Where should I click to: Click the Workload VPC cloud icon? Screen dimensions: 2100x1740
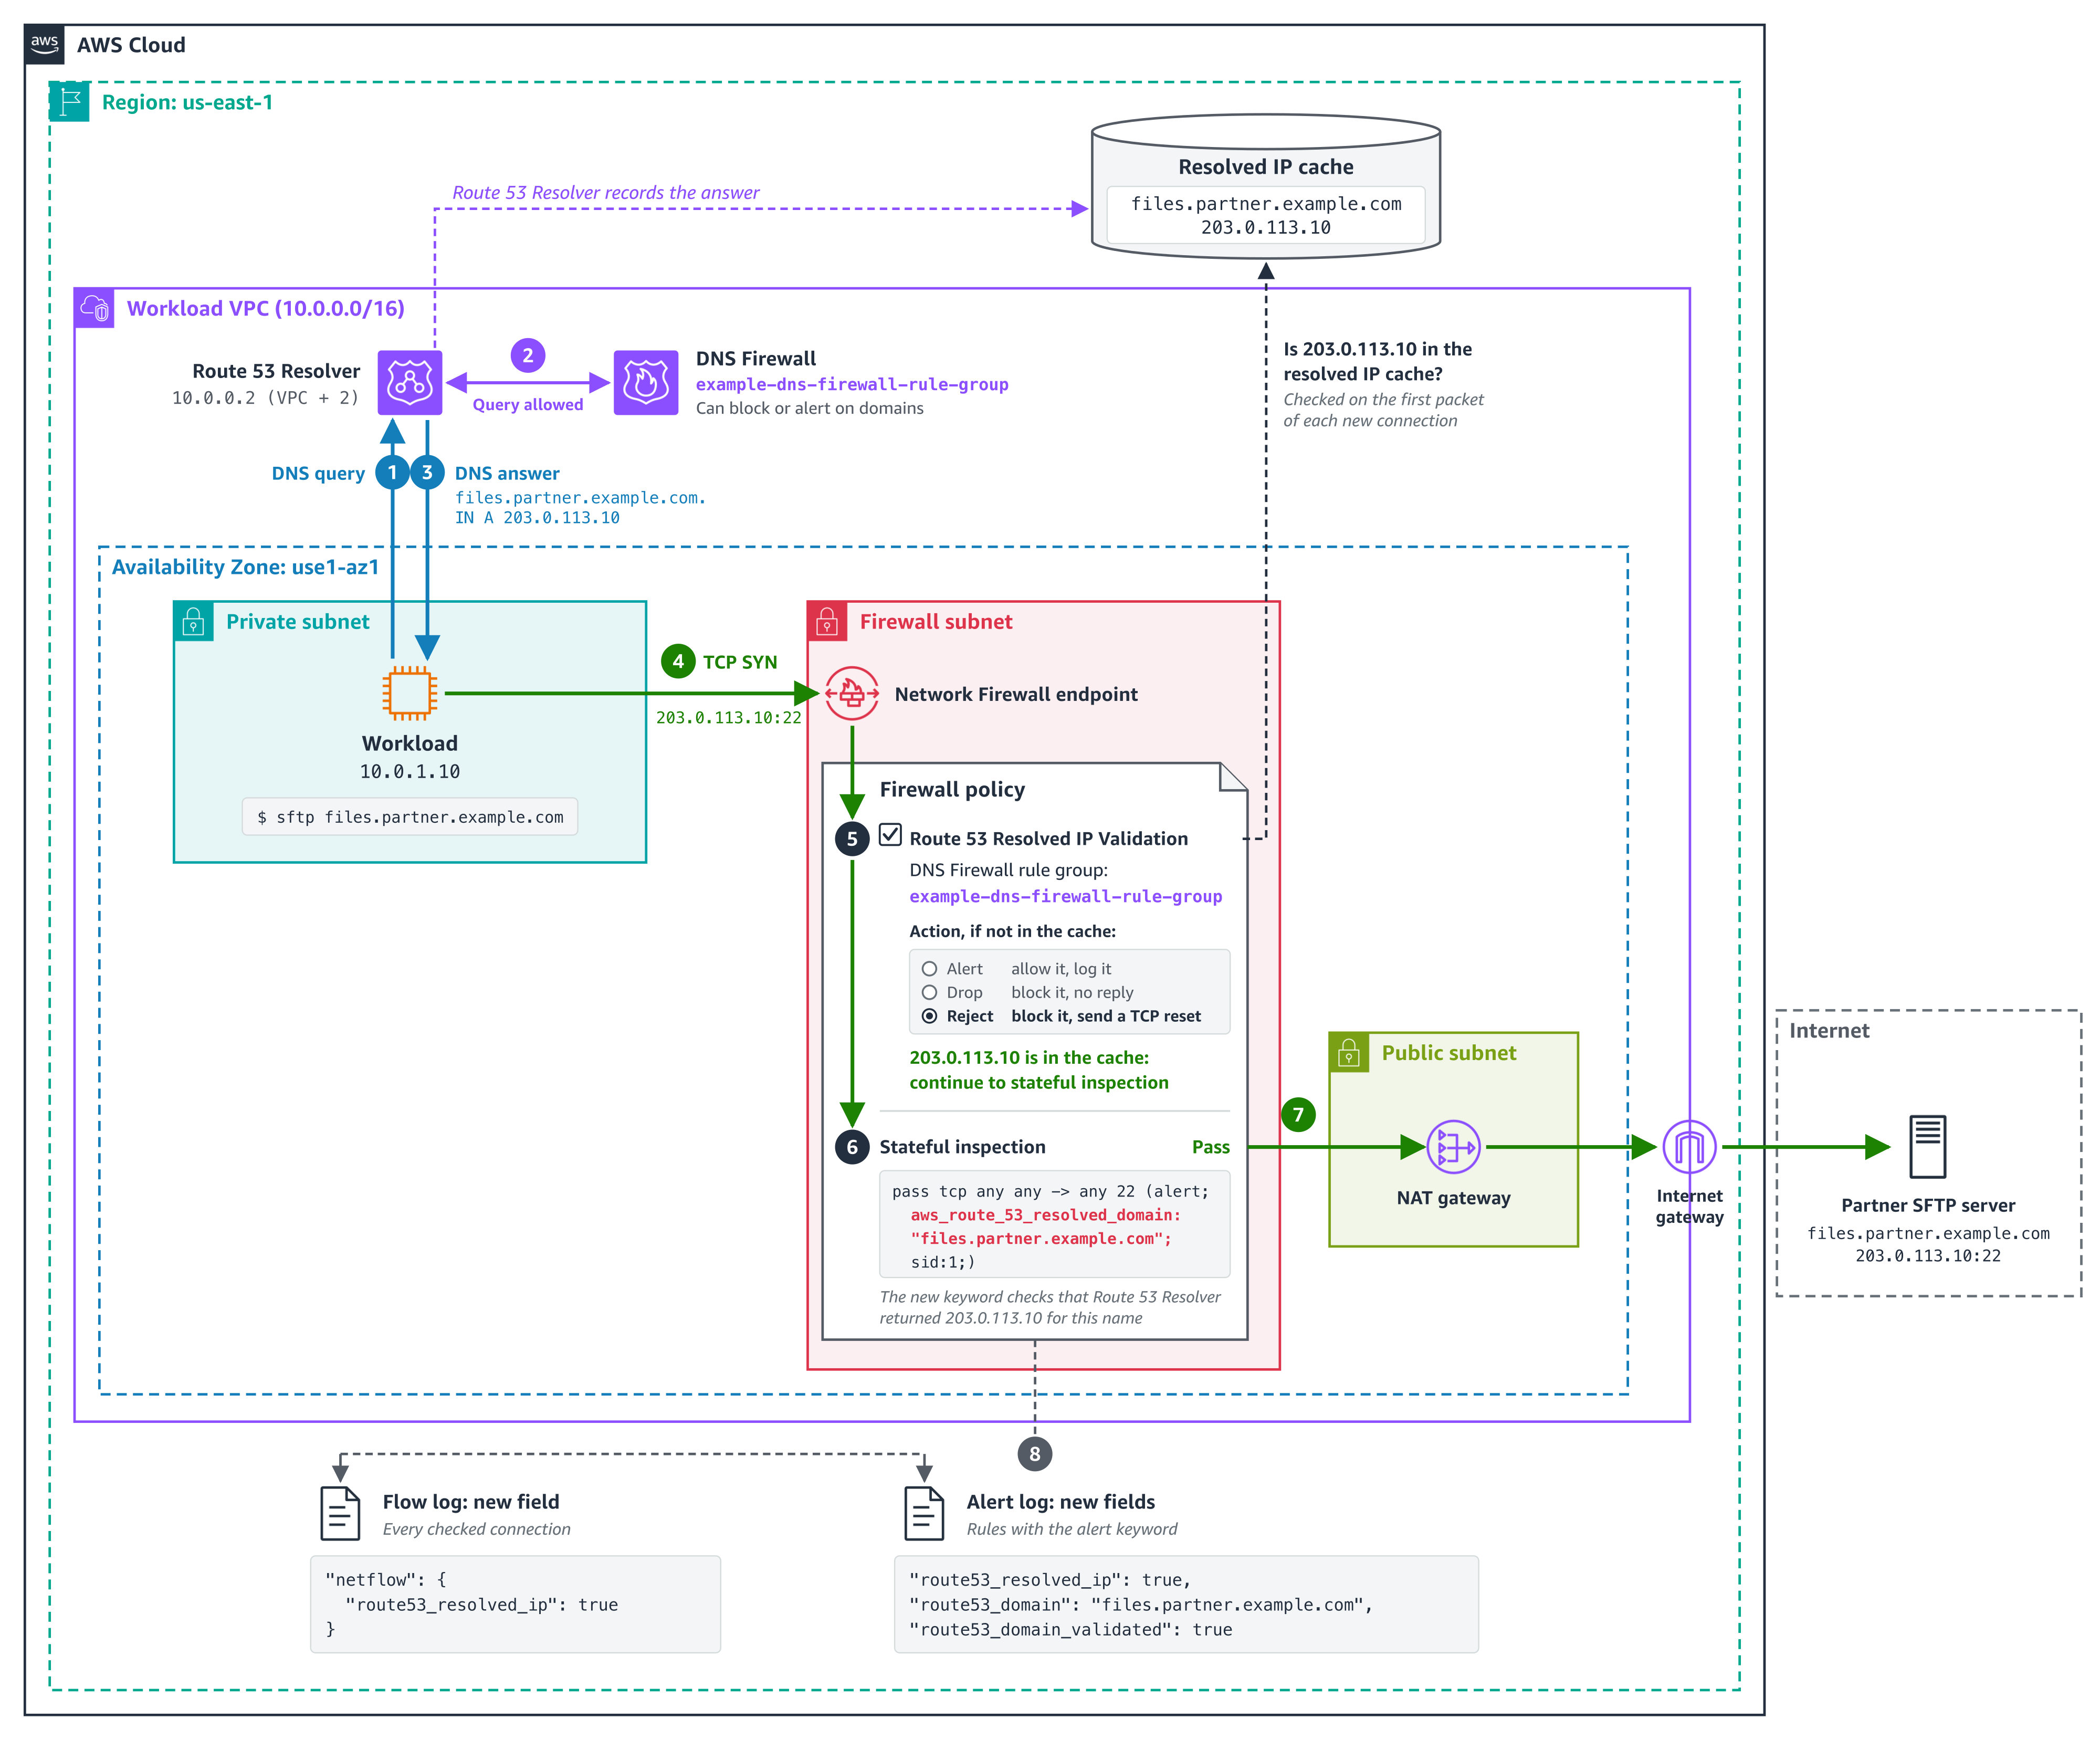pyautogui.click(x=95, y=308)
